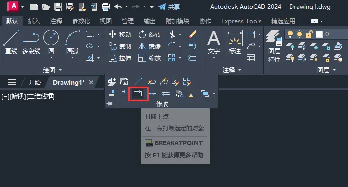Open the draw order dropdown arrow
This screenshot has width=348, height=187.
point(214,94)
